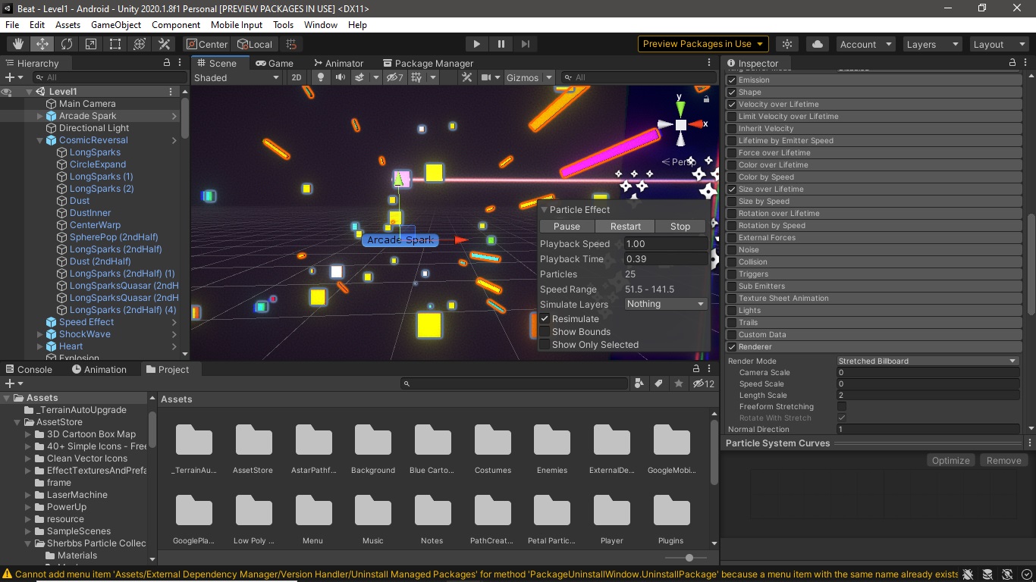Lock the Inspector panel
1036x582 pixels.
pos(1012,63)
